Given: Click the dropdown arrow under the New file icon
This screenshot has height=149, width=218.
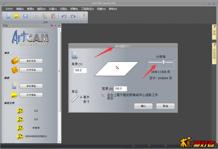Looking at the screenshot, I should click(x=12, y=19).
